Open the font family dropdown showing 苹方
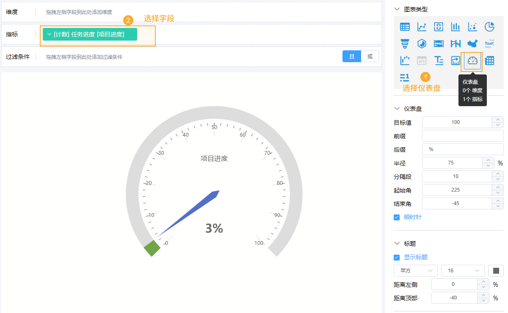The width and height of the screenshot is (508, 313). click(x=415, y=270)
